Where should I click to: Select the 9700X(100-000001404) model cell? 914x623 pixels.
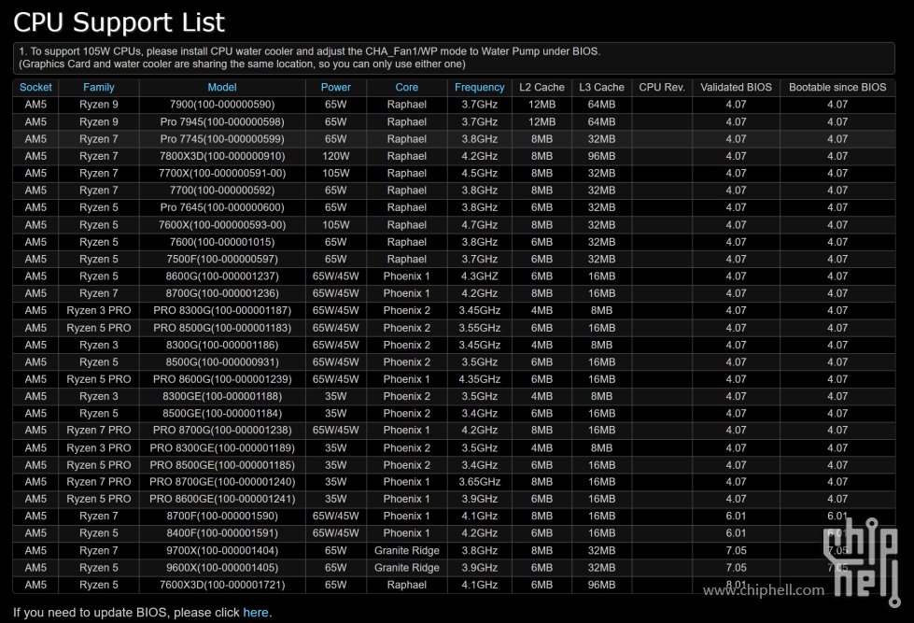coord(222,551)
